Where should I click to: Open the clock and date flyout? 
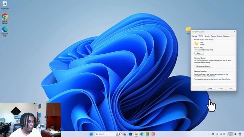pyautogui.click(x=230, y=134)
